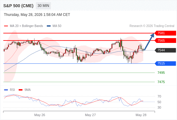The height and width of the screenshot is (120, 177).
Task: Click the blue 7515 pivot price tag
Action: pyautogui.click(x=165, y=63)
